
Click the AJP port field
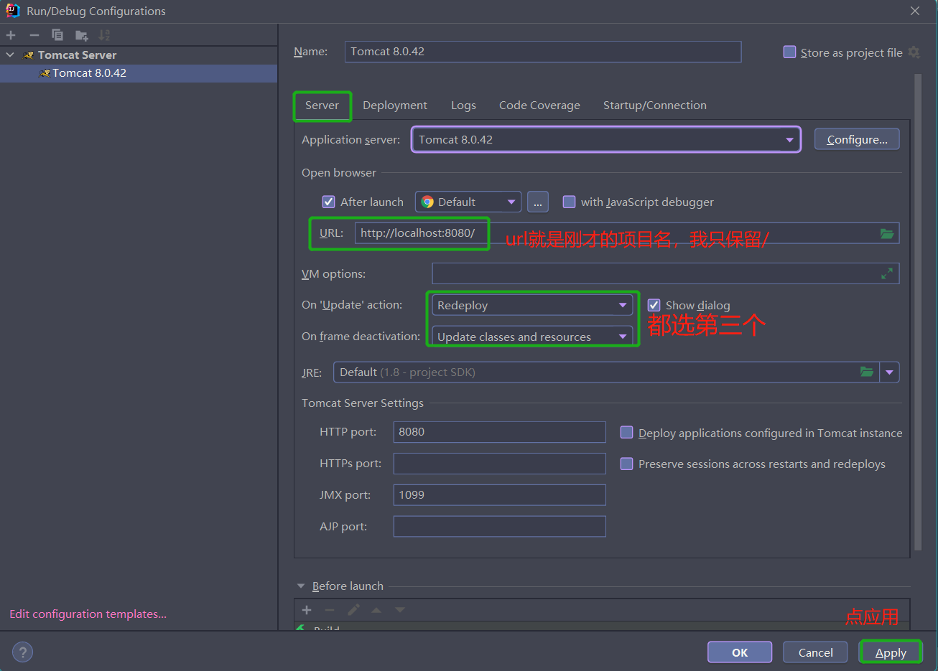[x=500, y=527]
